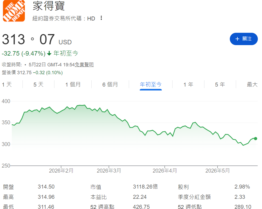
Task: Open the three-dot more options menu
Action: pyautogui.click(x=101, y=18)
